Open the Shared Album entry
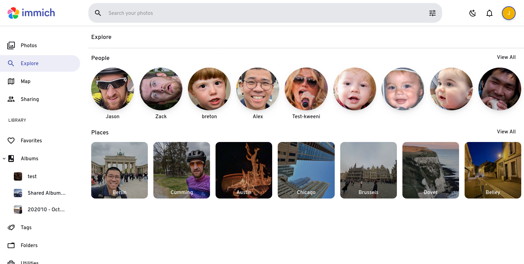Screen dimensions: 524x264 46,193
